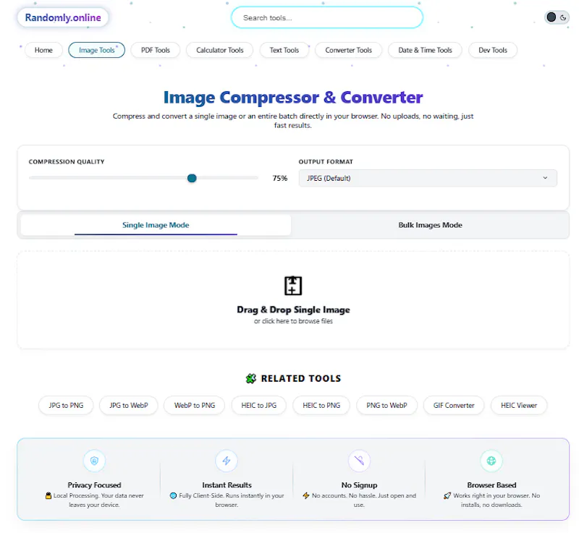
Task: Toggle the dark mode switch
Action: pyautogui.click(x=557, y=17)
